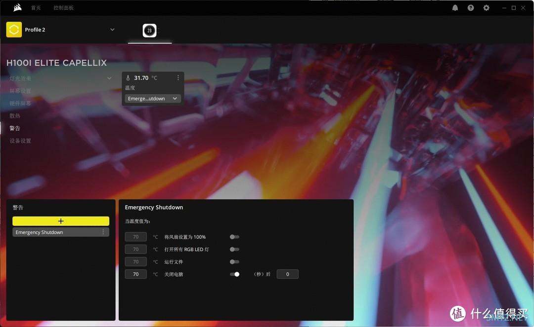Open 屏幕设置 in the sidebar
The width and height of the screenshot is (534, 327).
[20, 91]
